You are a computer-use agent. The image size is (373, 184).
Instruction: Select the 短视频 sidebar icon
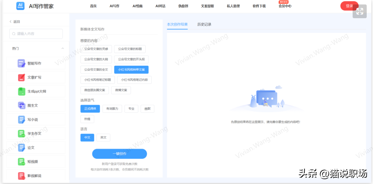(x=21, y=162)
